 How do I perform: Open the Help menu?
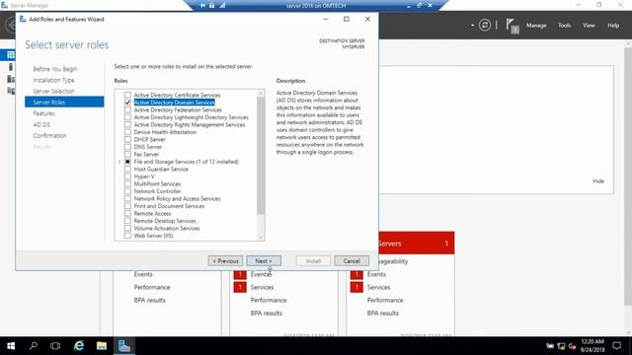pos(613,26)
